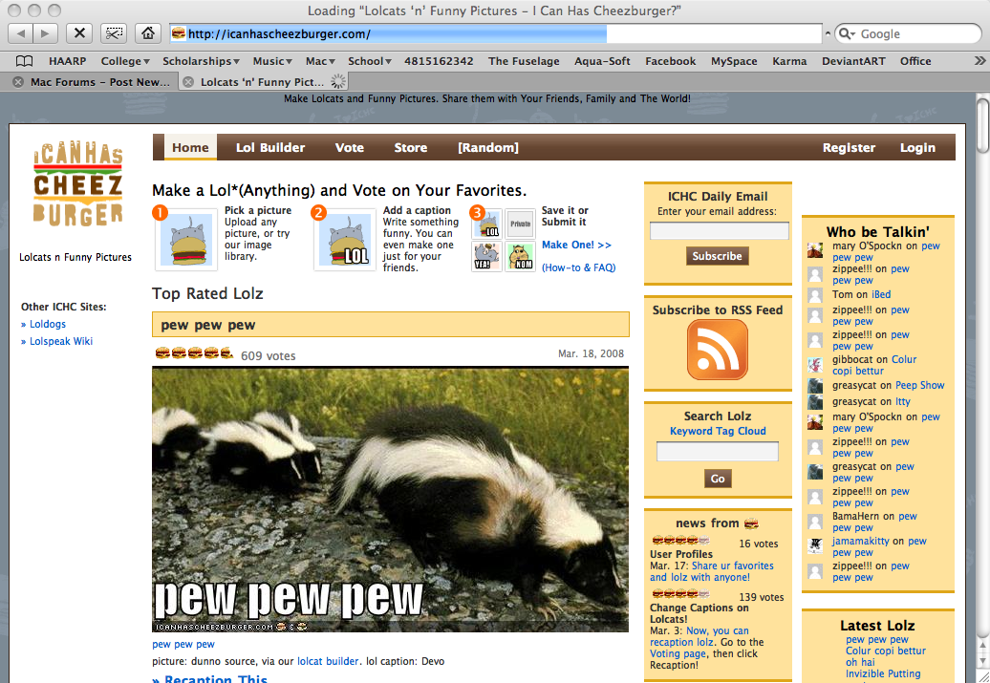The height and width of the screenshot is (683, 990).
Task: Stop loading the page with the X button
Action: [79, 33]
